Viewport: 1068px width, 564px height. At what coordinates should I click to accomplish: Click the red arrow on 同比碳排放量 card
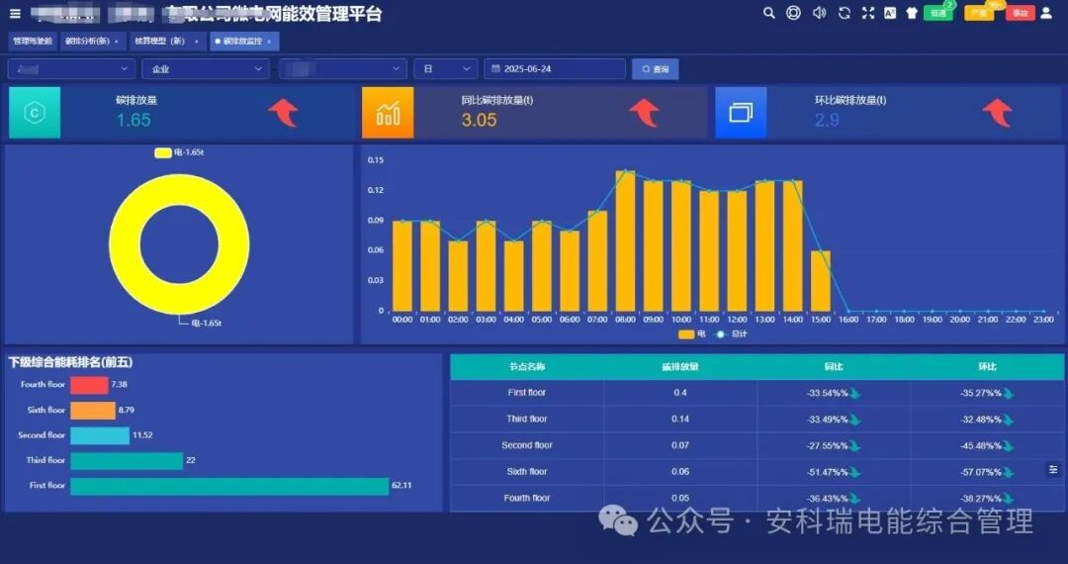pos(645,113)
